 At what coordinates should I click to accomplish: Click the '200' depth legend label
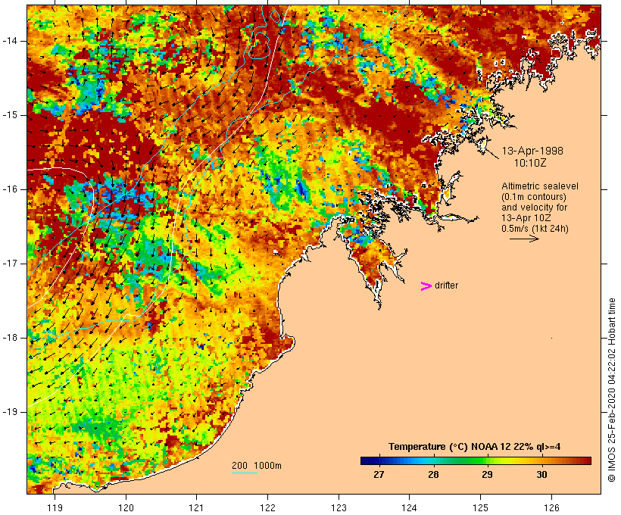pyautogui.click(x=239, y=466)
